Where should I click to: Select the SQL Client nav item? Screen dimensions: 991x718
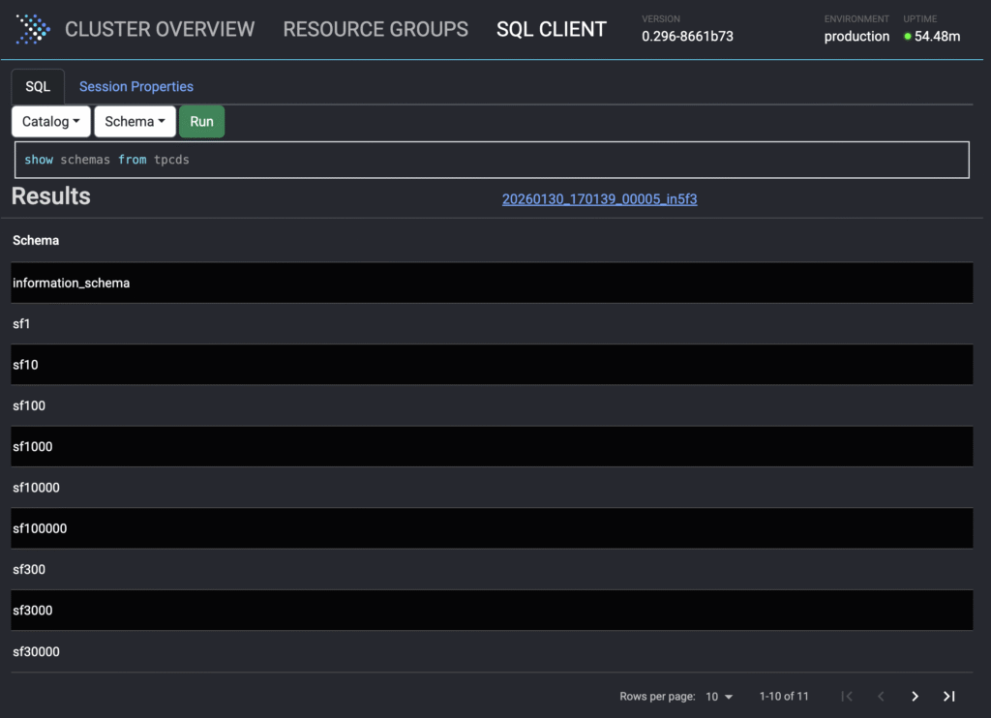[552, 29]
